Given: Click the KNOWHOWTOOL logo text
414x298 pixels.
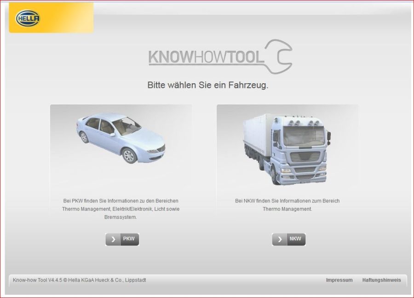Looking at the screenshot, I should 206,58.
